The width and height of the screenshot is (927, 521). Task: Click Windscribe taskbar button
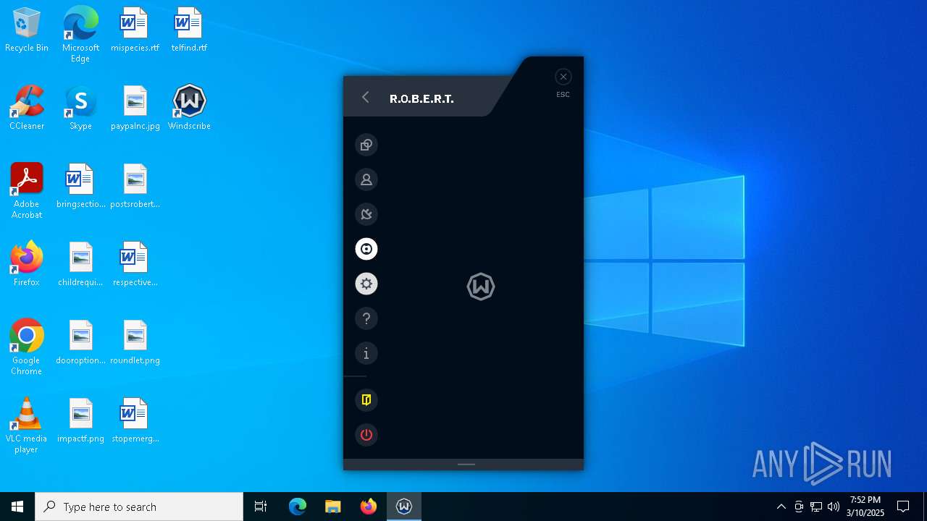click(404, 507)
